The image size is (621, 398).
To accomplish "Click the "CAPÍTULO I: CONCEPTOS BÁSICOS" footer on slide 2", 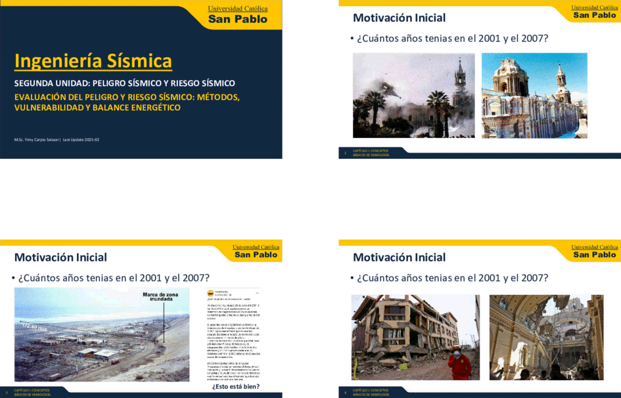I will tap(371, 153).
